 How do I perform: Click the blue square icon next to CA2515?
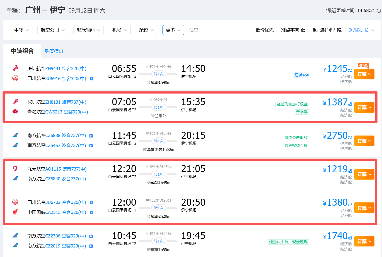(x=91, y=213)
